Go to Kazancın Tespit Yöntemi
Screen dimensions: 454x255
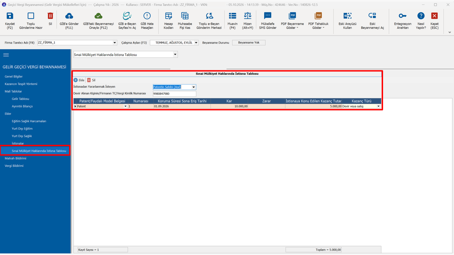21,84
